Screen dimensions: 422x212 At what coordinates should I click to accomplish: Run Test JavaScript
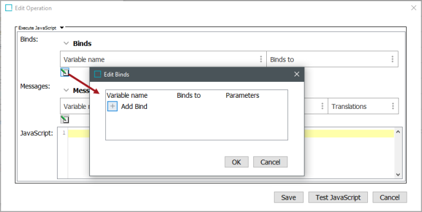[338, 197]
